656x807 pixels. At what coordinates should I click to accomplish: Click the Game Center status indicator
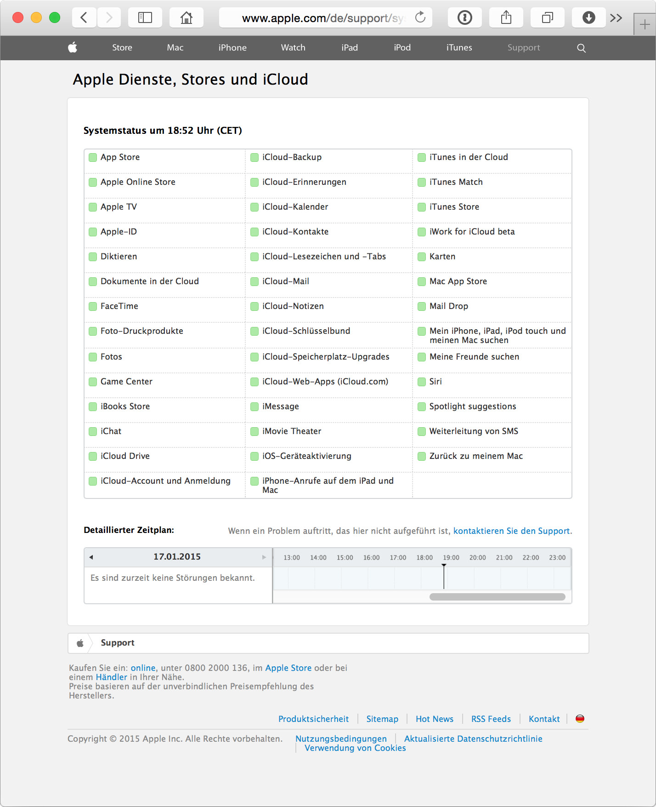pos(93,382)
